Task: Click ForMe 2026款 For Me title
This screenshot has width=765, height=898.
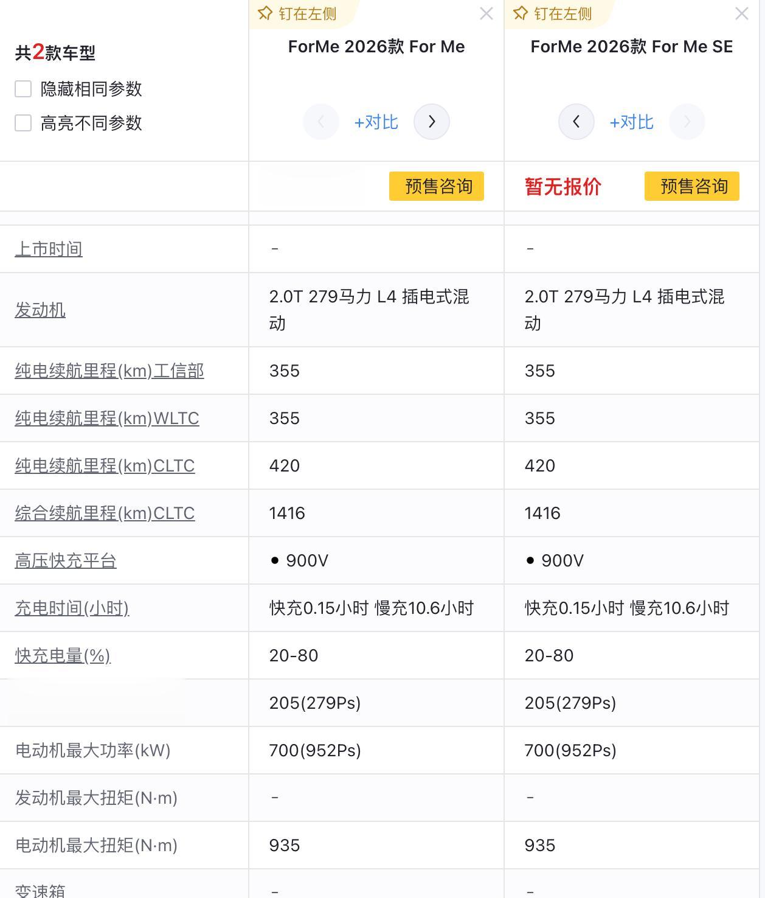Action: pos(376,47)
